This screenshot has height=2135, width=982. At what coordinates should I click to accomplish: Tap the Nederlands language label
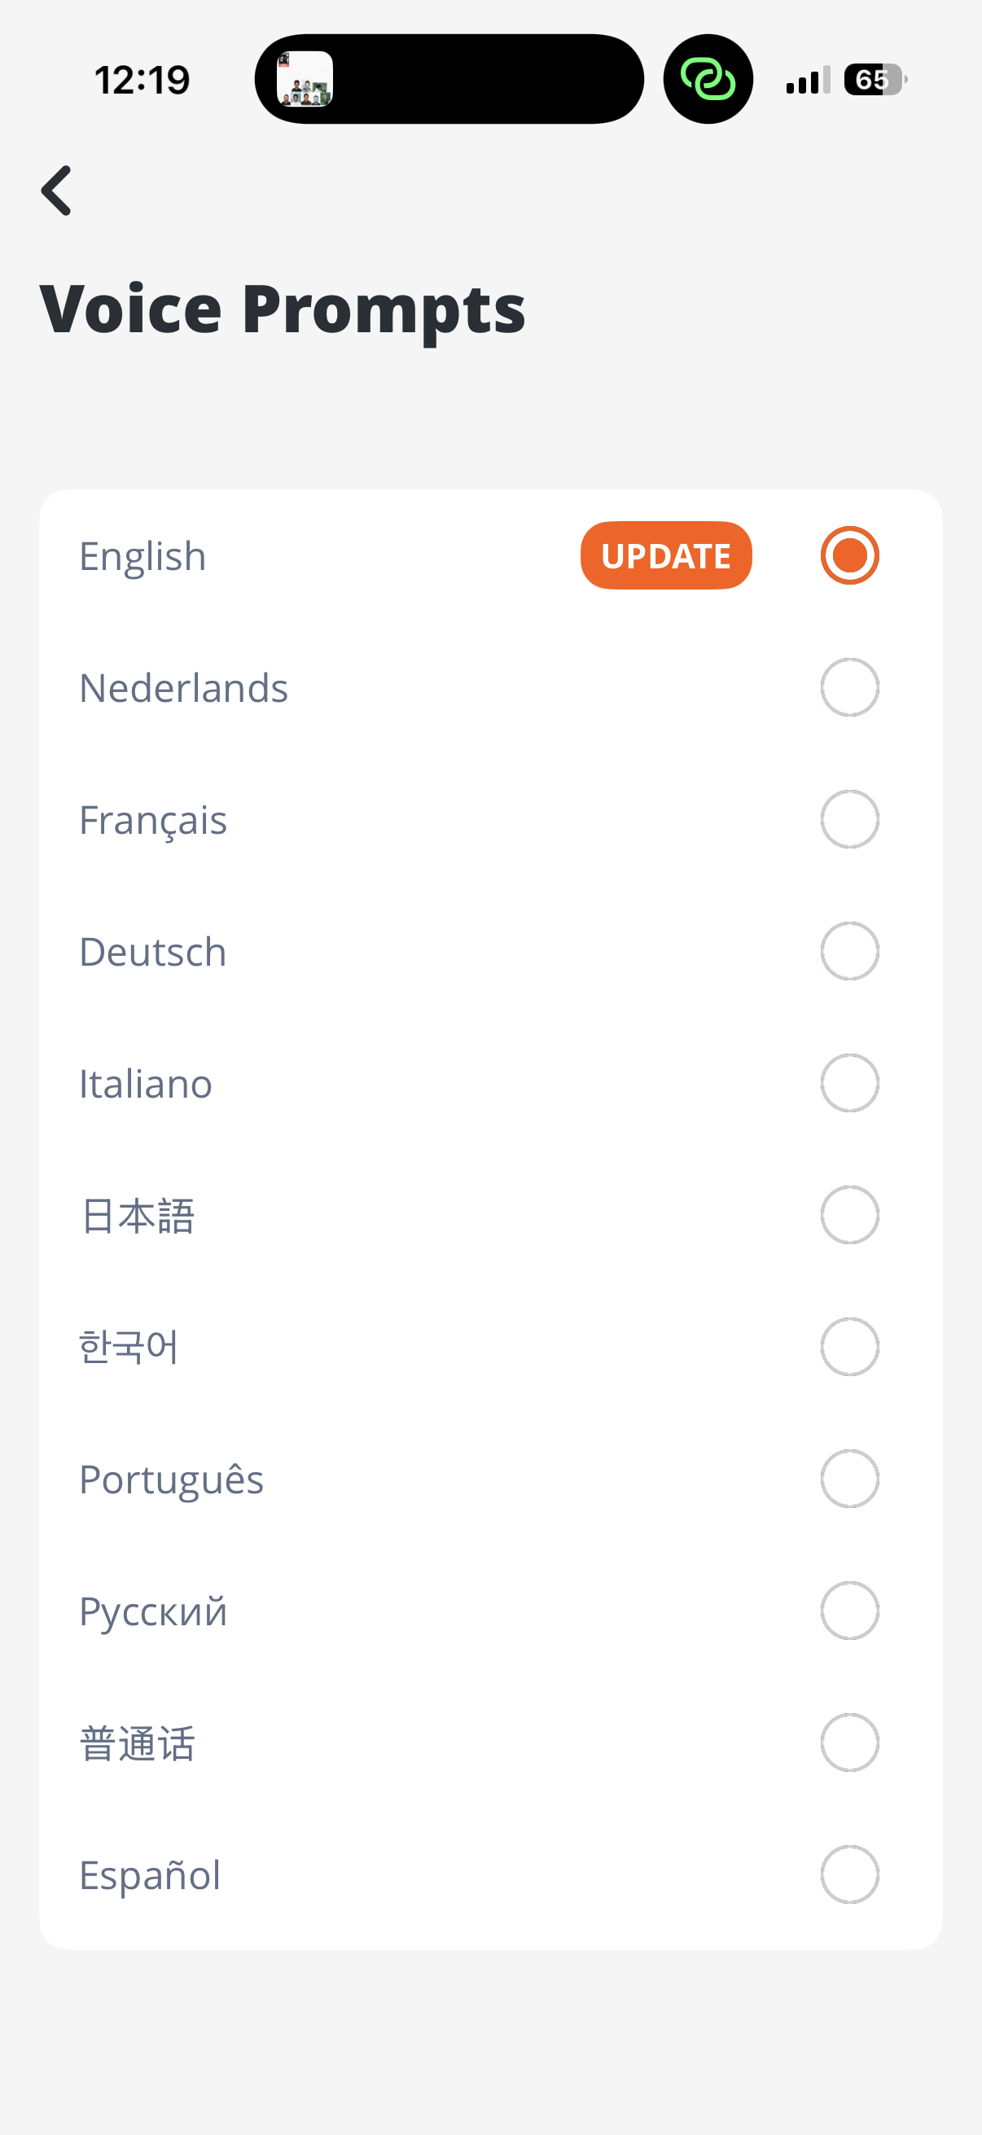coord(183,688)
